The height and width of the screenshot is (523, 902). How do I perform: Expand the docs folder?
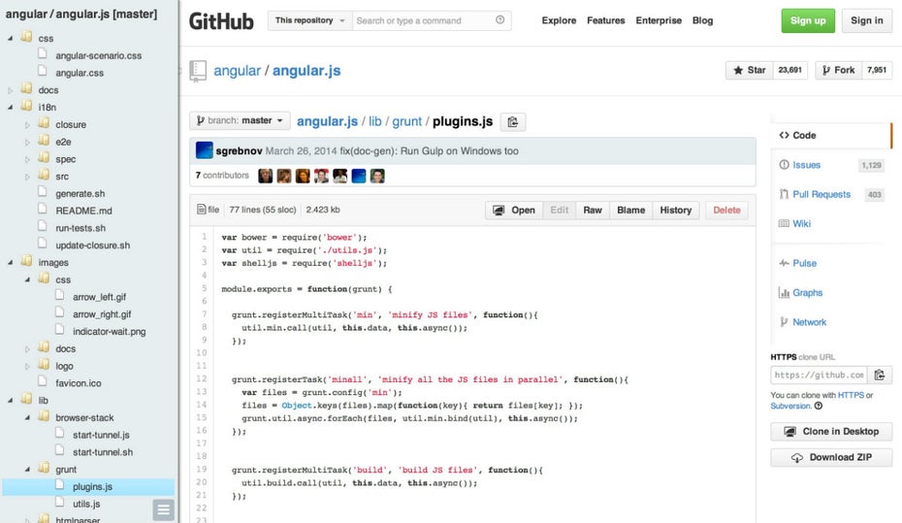[10, 90]
